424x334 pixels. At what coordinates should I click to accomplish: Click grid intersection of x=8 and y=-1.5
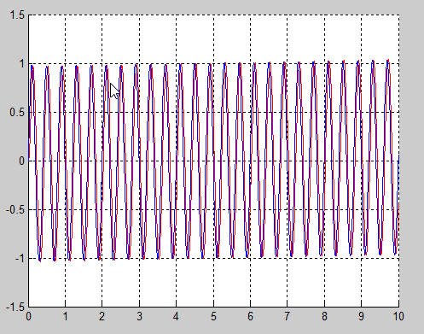[x=324, y=307]
